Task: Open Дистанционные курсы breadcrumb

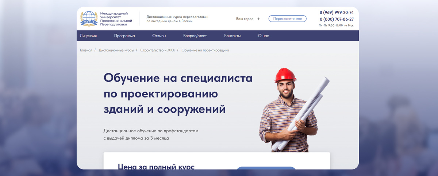Action: (116, 50)
